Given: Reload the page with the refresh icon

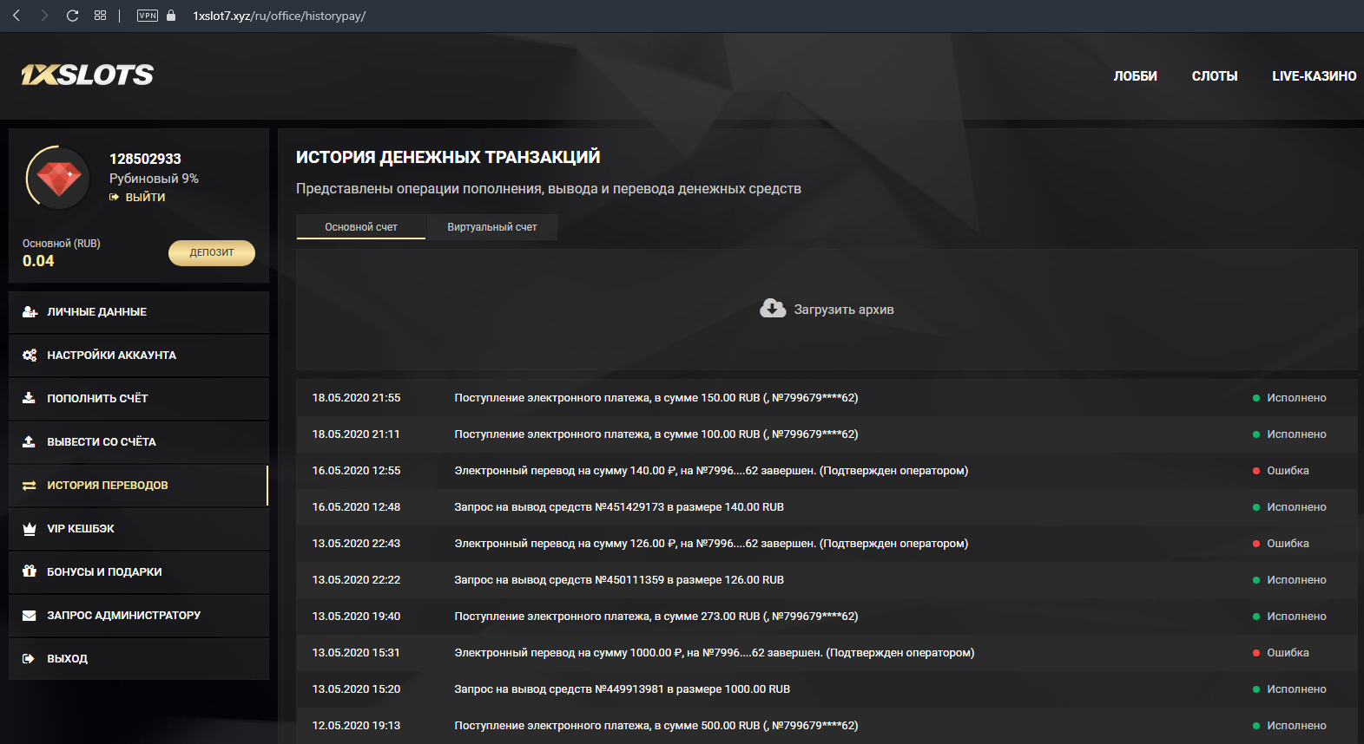Looking at the screenshot, I should pyautogui.click(x=73, y=16).
